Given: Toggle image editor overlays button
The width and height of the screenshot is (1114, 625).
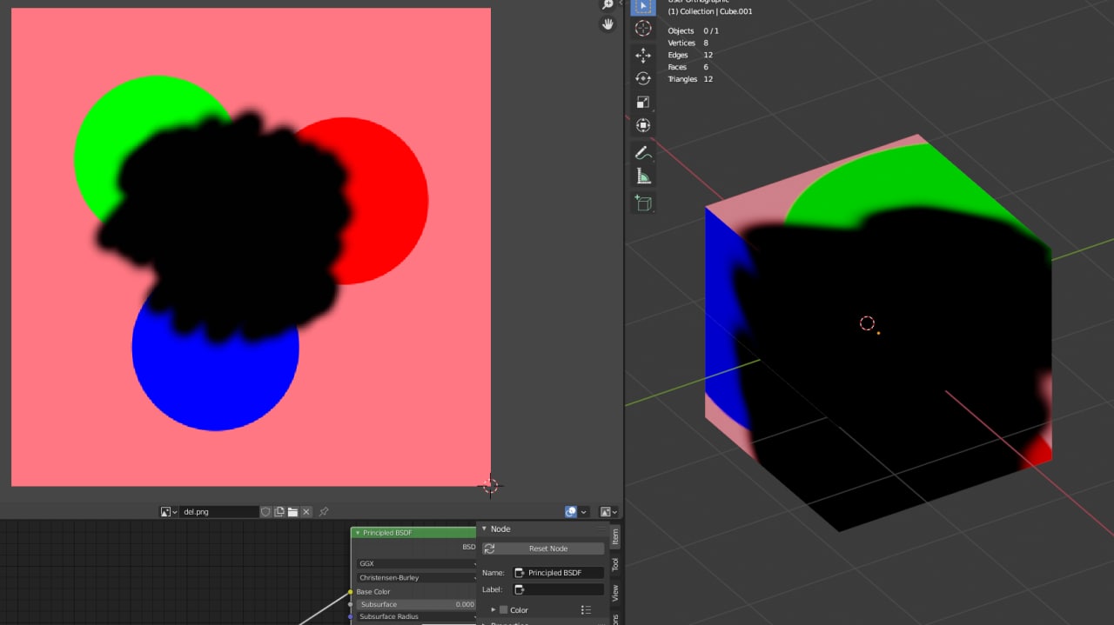Looking at the screenshot, I should tap(571, 512).
